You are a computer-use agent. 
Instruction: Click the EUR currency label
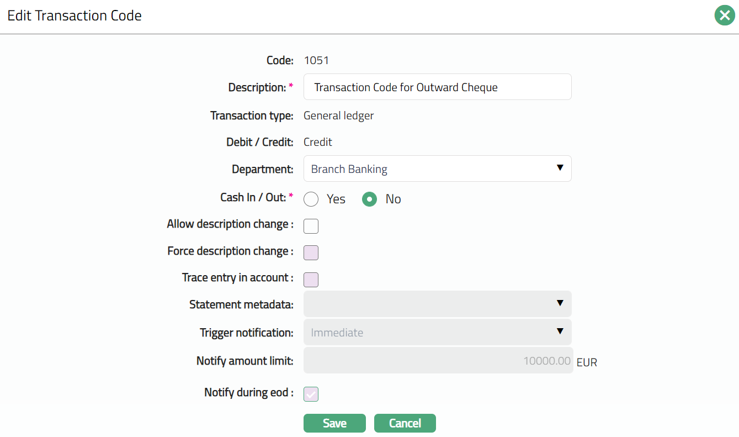587,363
